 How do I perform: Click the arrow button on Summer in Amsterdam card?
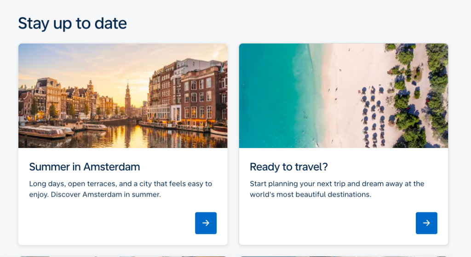[206, 223]
